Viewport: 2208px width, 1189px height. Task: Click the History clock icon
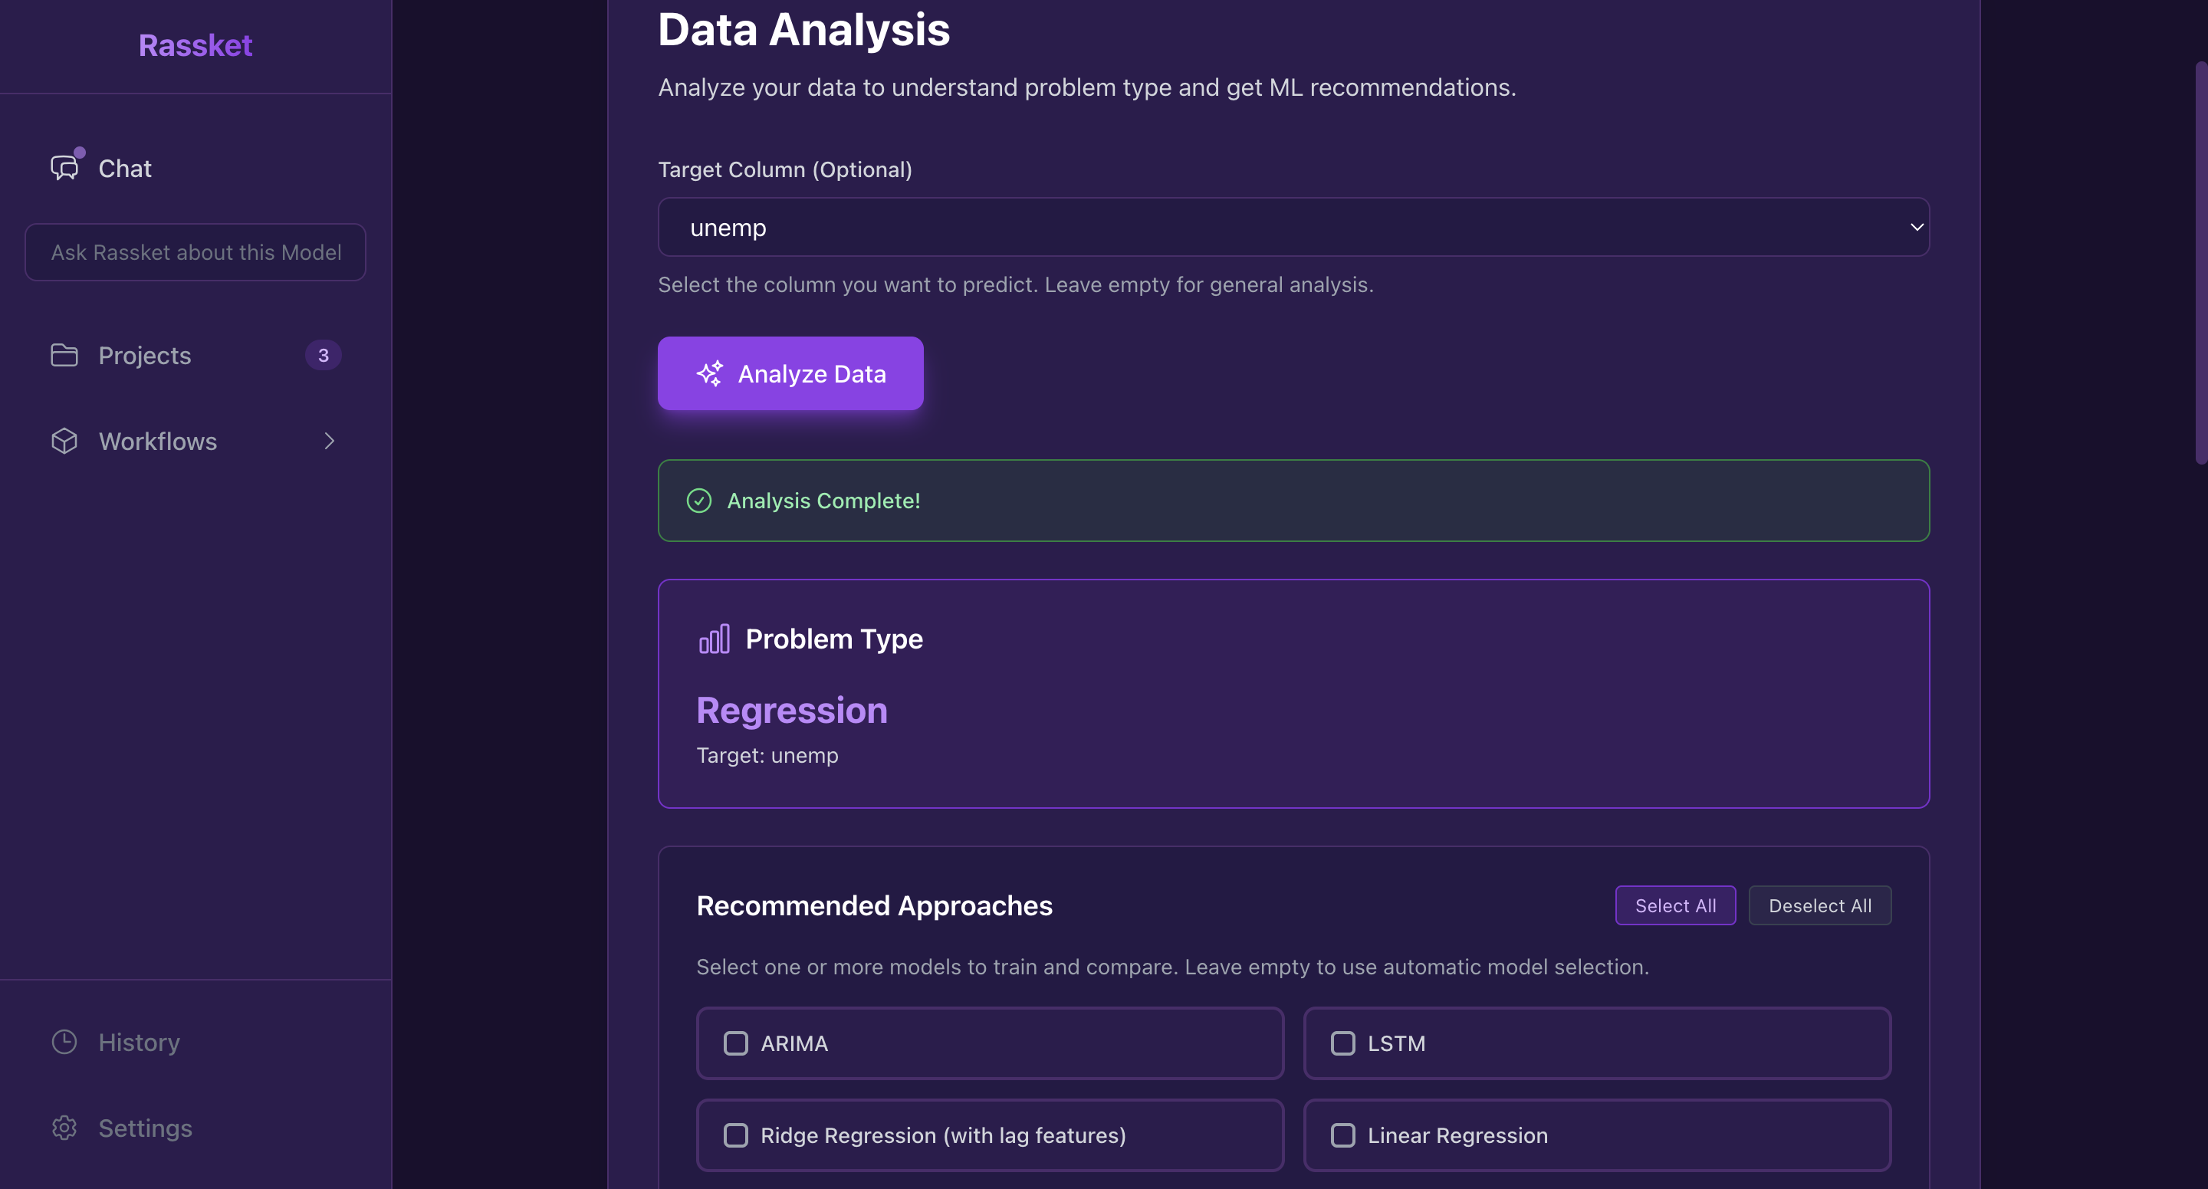[x=64, y=1042]
